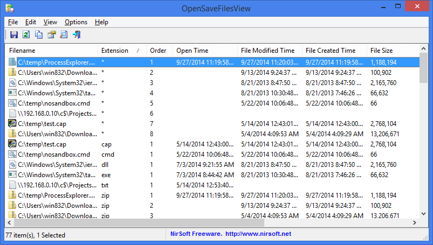Minimize the OpenSaveFilesView window
The image size is (433, 245).
coord(383,6)
